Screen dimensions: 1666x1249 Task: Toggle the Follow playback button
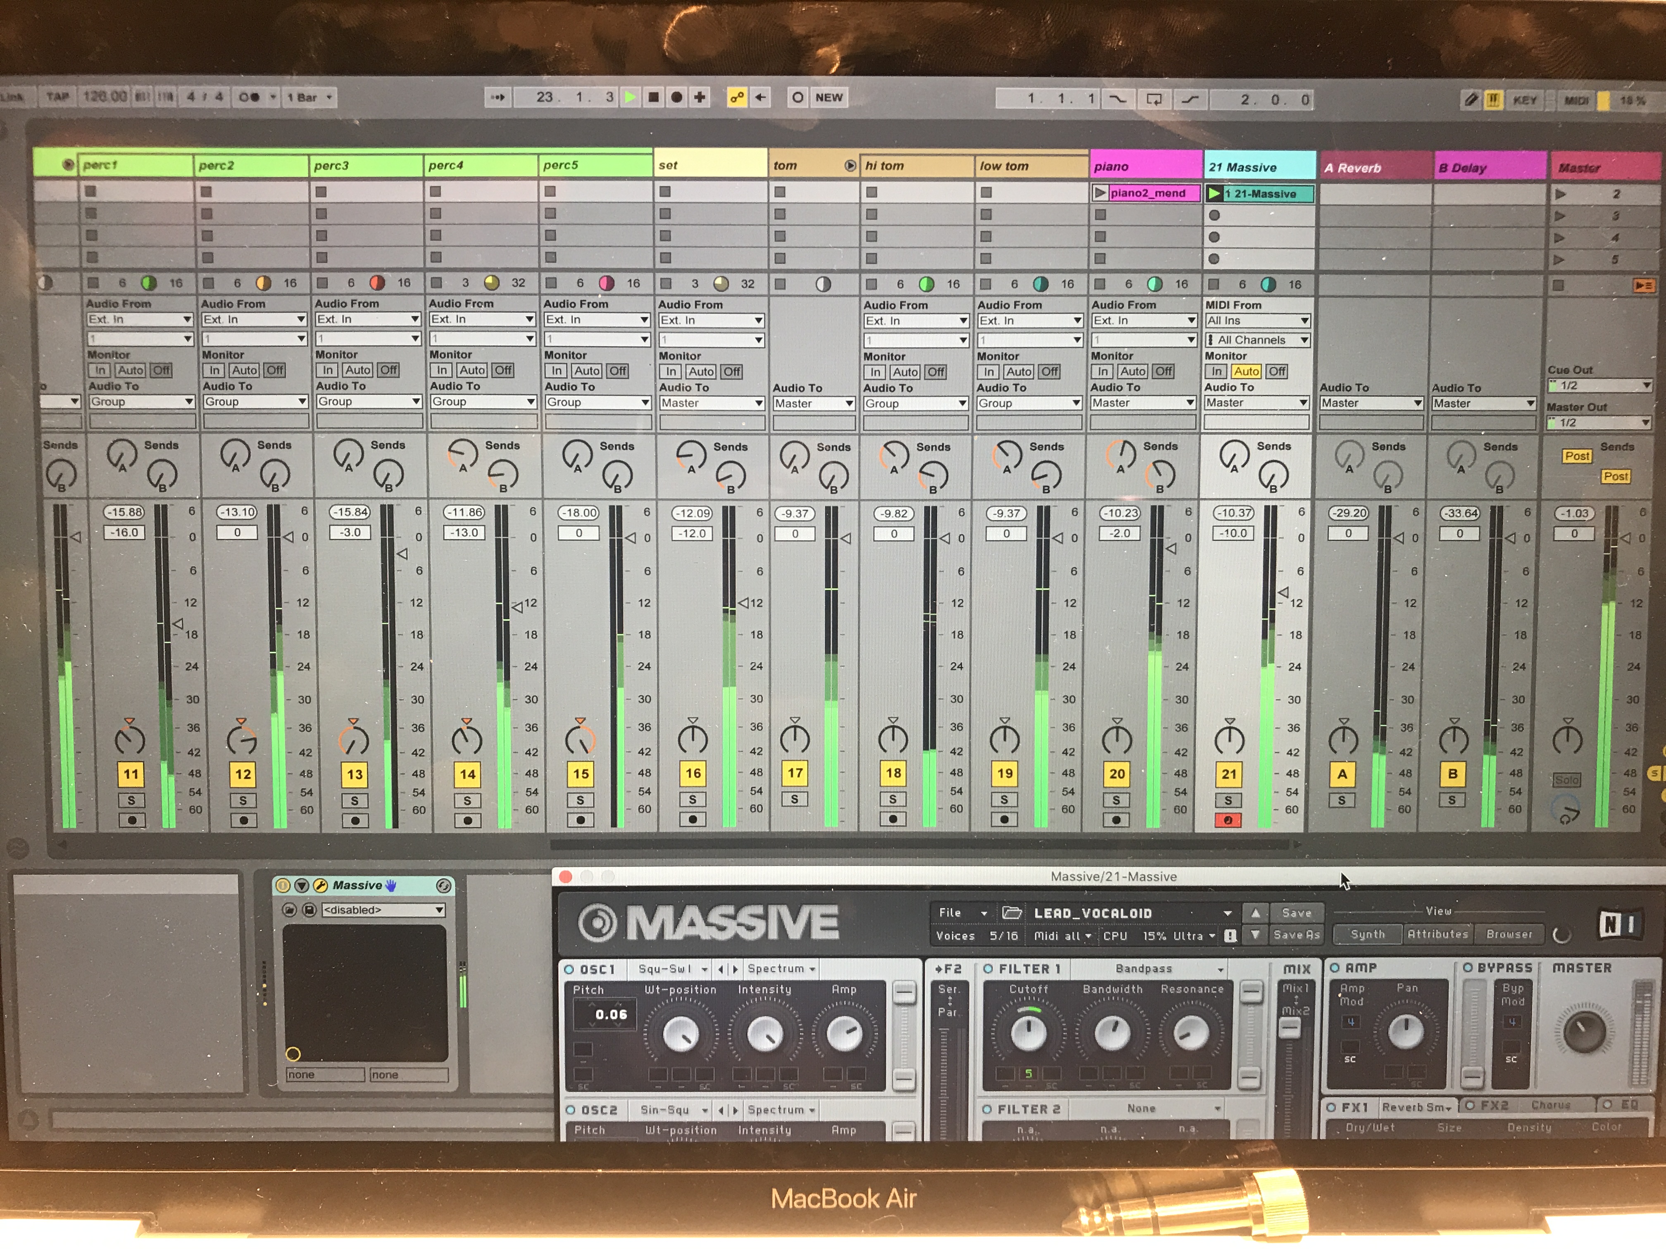[498, 97]
